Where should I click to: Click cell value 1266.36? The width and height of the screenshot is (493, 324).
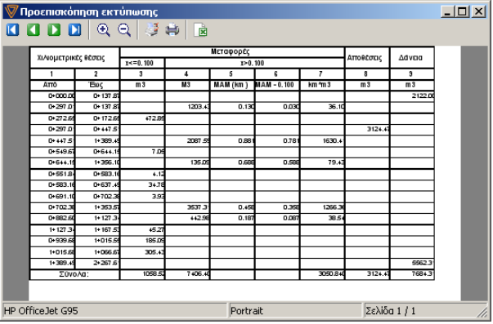click(334, 207)
